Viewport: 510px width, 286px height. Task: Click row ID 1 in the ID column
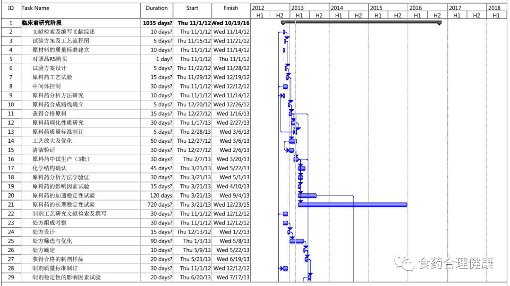11,23
